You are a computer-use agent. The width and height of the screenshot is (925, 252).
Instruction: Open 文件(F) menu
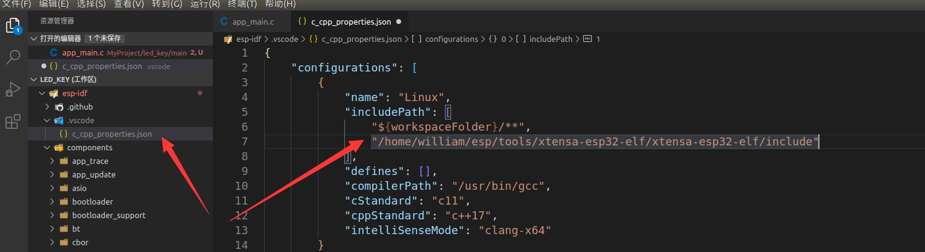[x=17, y=4]
